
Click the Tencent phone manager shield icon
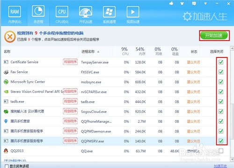[x=6, y=121]
